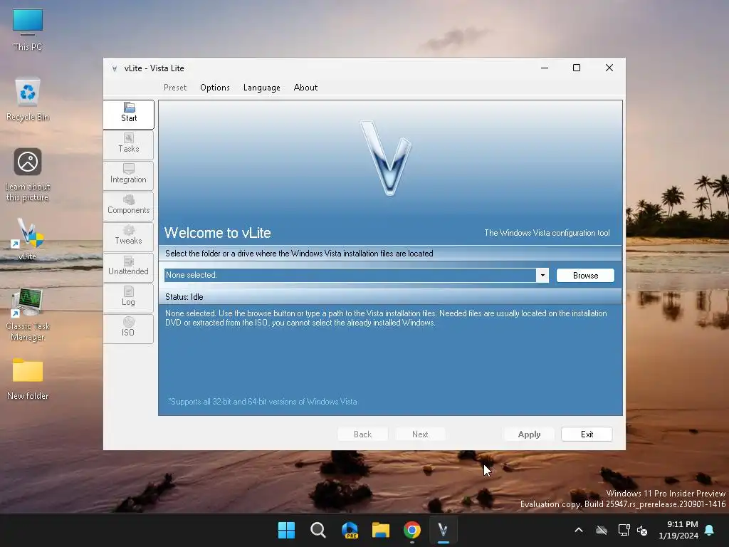Screen dimensions: 729x547
Task: Show hidden system tray icons
Action: pyautogui.click(x=579, y=530)
